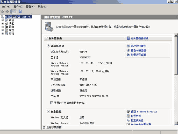Screen dimensions: 178x134
Task: Open the 查看(V) menu
Action: [30, 6]
